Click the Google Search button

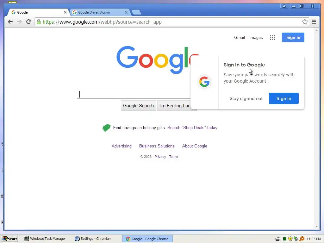(x=138, y=106)
